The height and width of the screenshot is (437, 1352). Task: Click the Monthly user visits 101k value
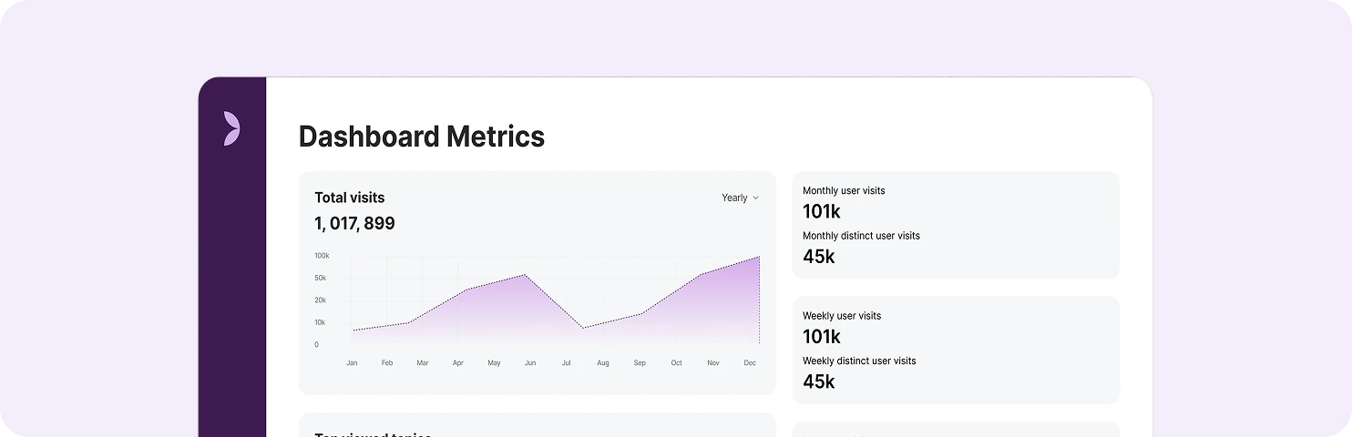click(x=821, y=212)
